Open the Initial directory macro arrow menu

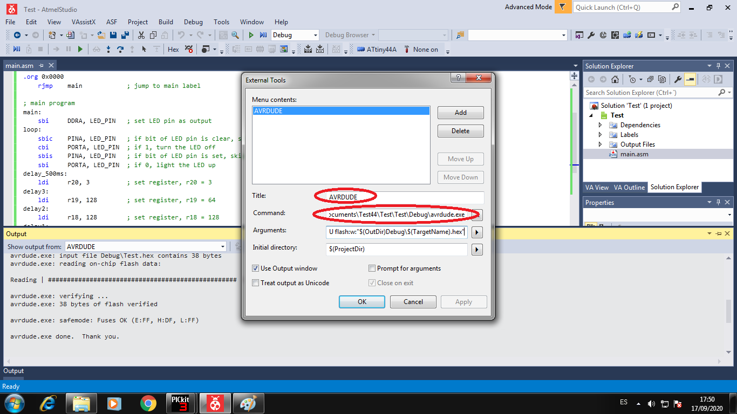[477, 250]
